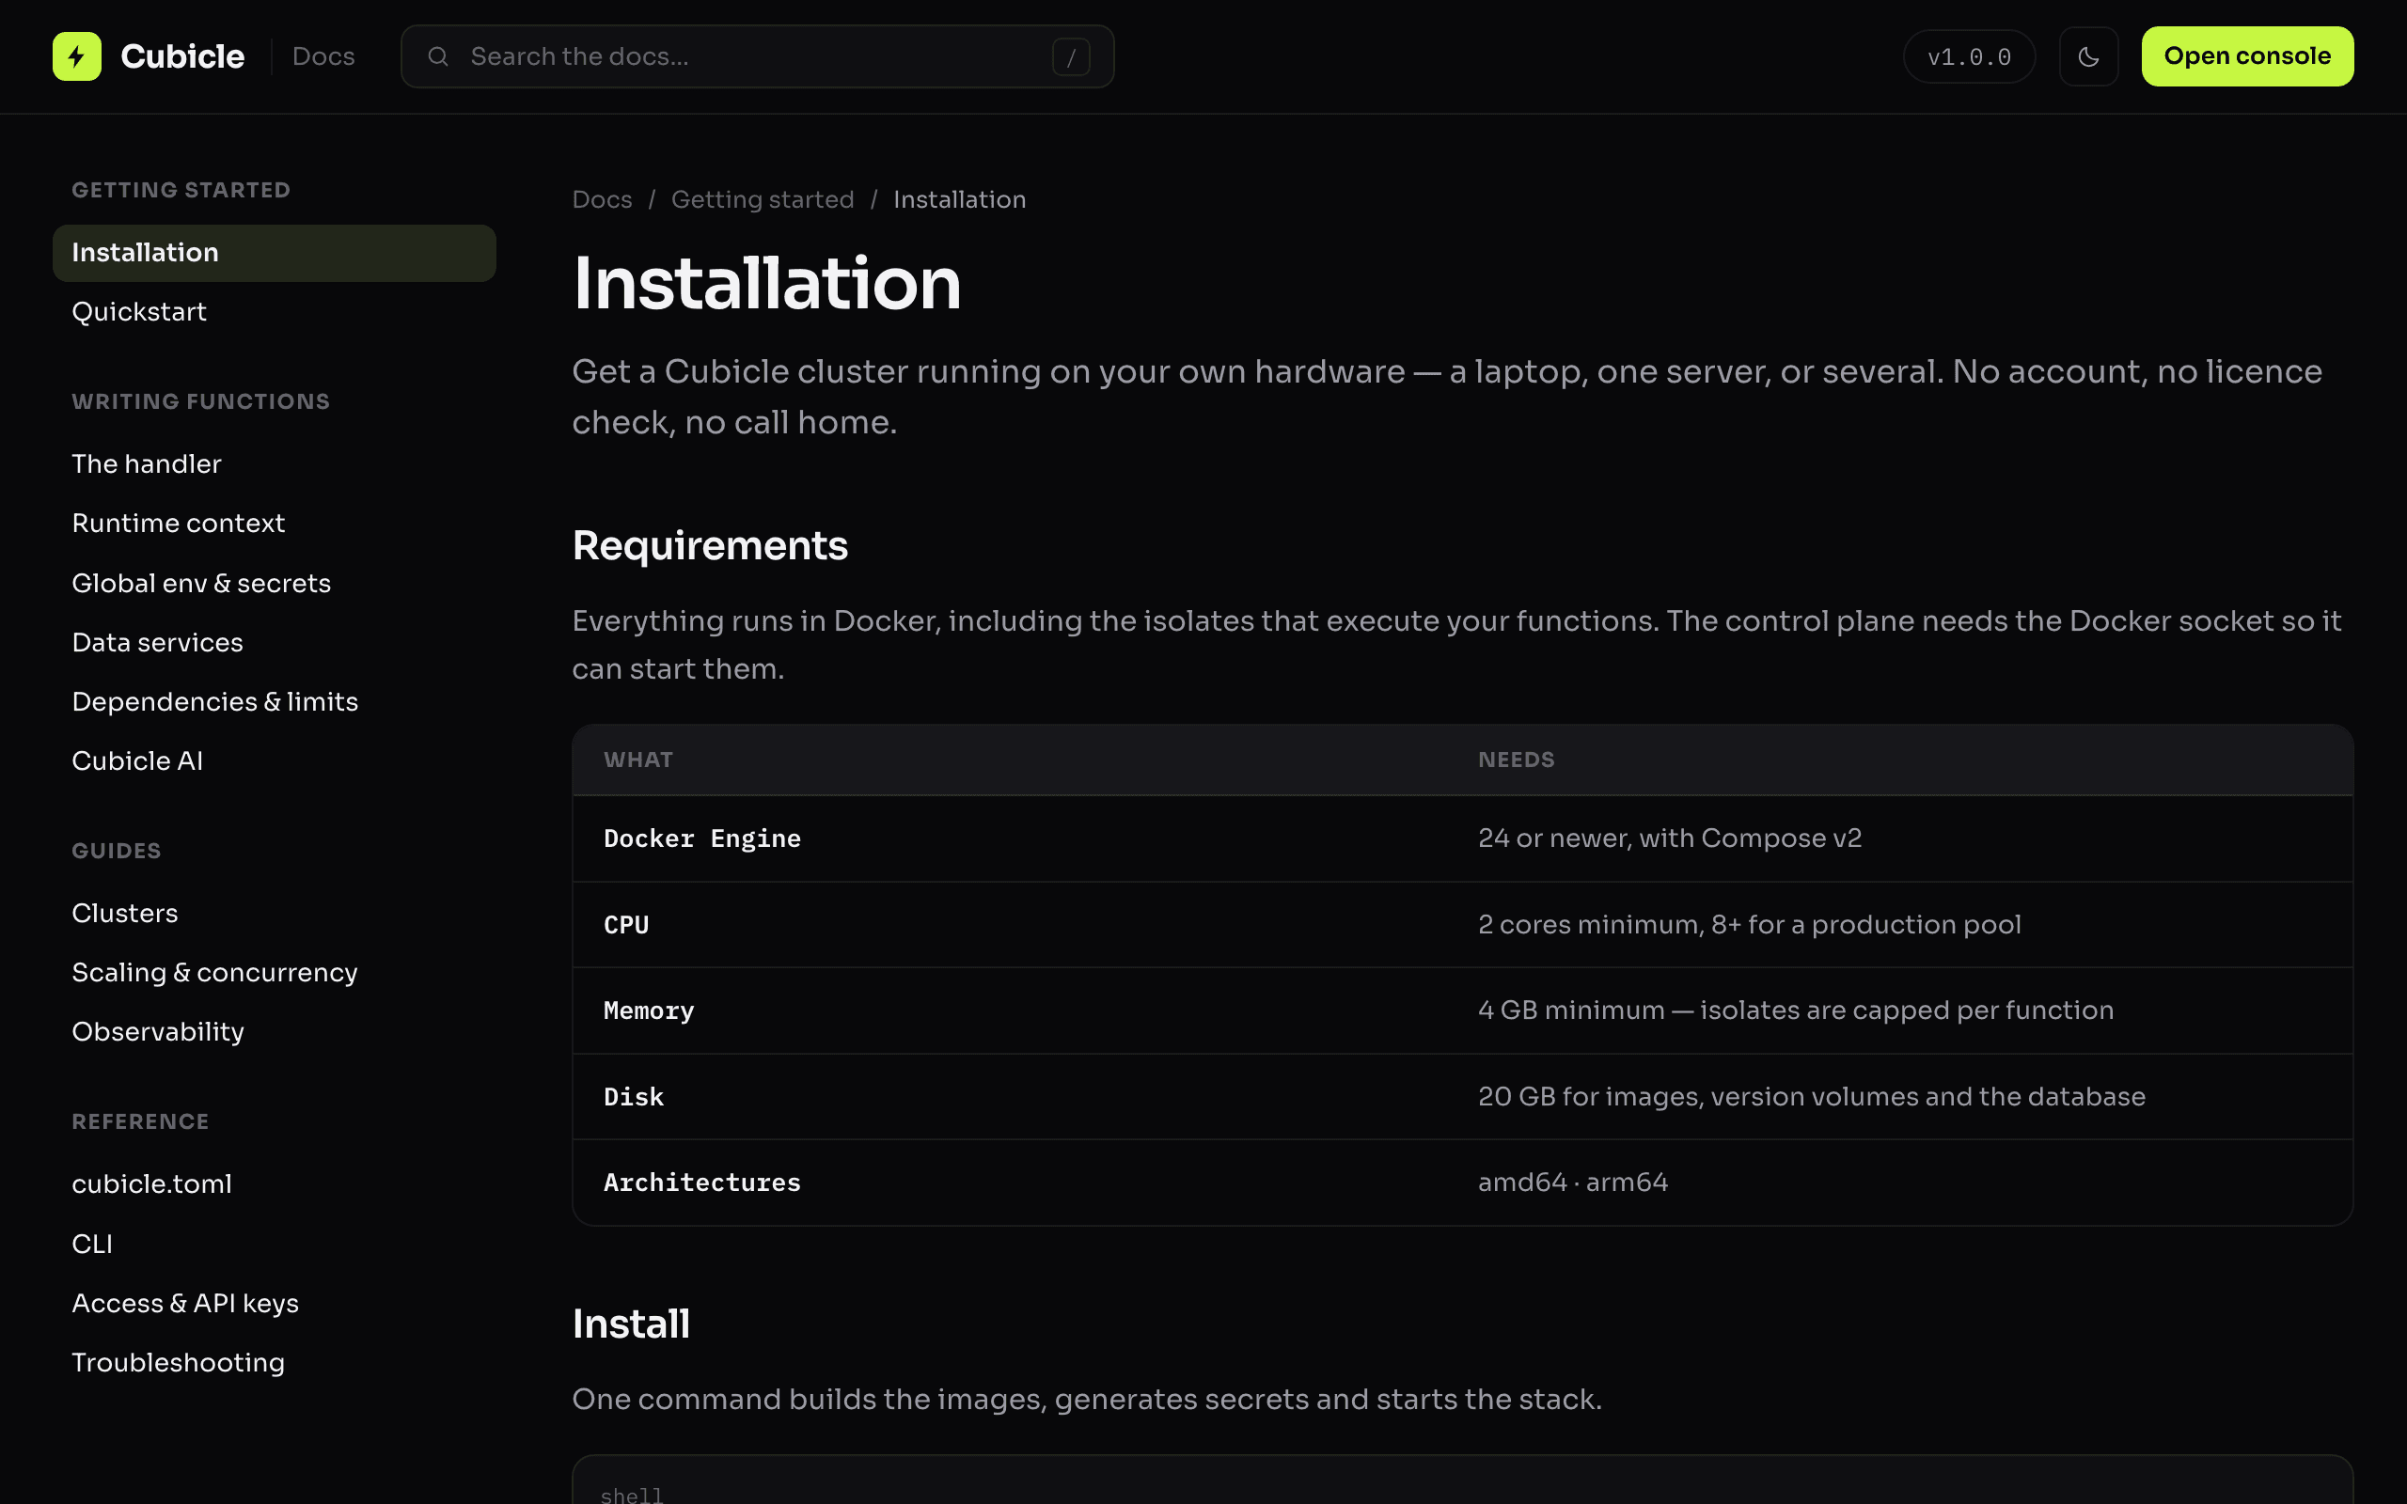Viewport: 2407px width, 1504px height.
Task: Click the Requirements heading
Action: click(709, 546)
